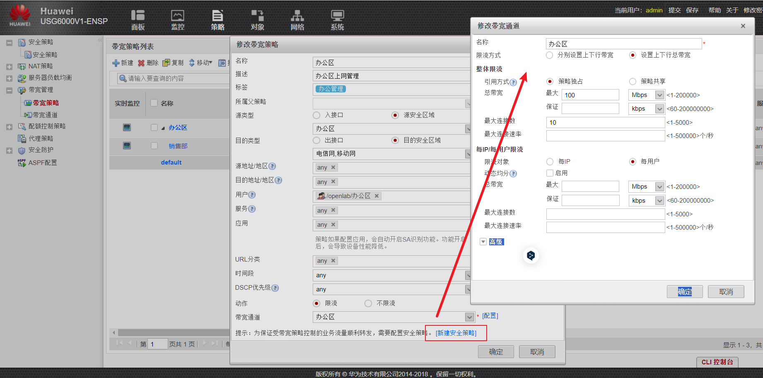The width and height of the screenshot is (763, 378).
Task: Open per-user 保证 kbps unit dropdown
Action: coord(659,201)
